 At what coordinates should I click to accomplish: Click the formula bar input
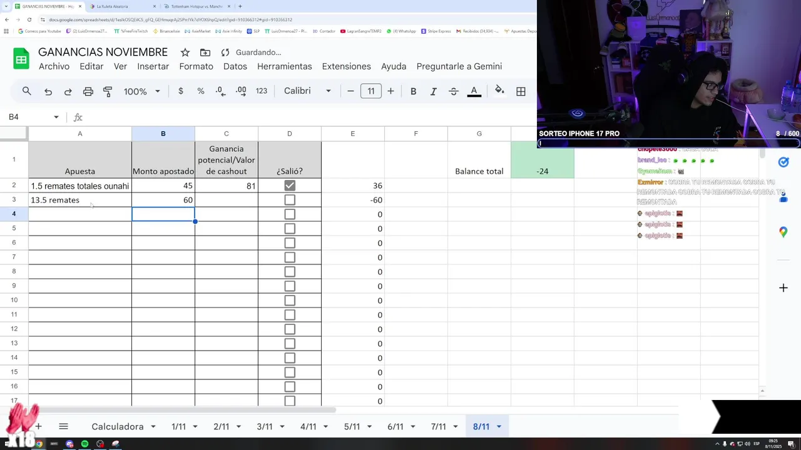[310, 117]
